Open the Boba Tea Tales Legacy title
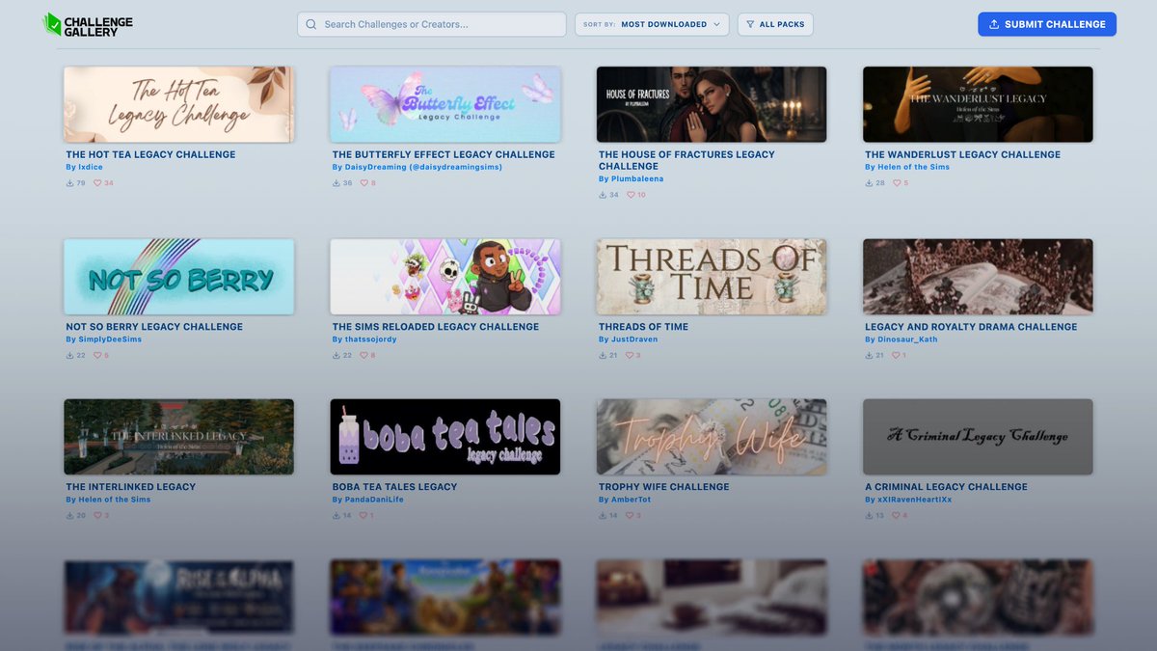1157x651 pixels. pos(394,487)
